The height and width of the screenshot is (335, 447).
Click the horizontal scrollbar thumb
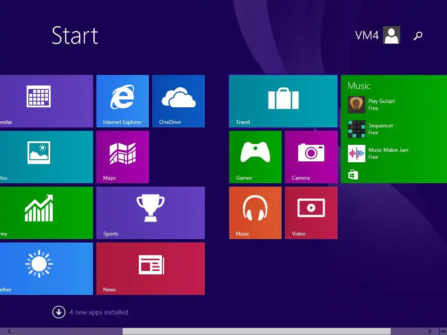coord(257,332)
